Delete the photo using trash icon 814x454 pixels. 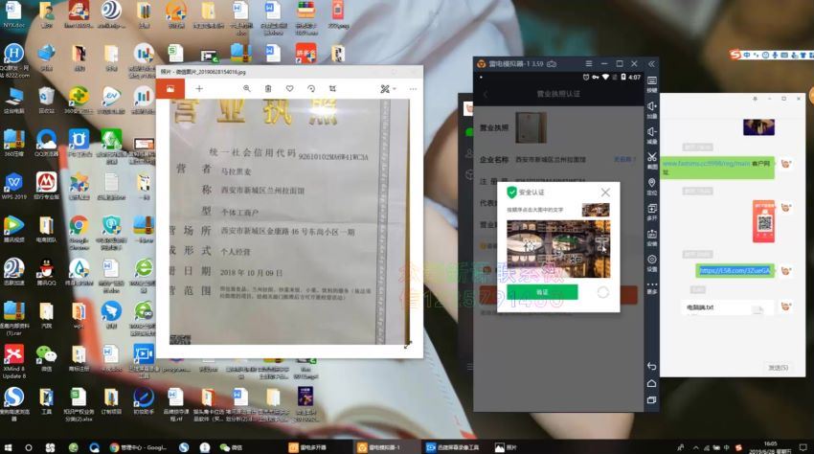tap(268, 88)
